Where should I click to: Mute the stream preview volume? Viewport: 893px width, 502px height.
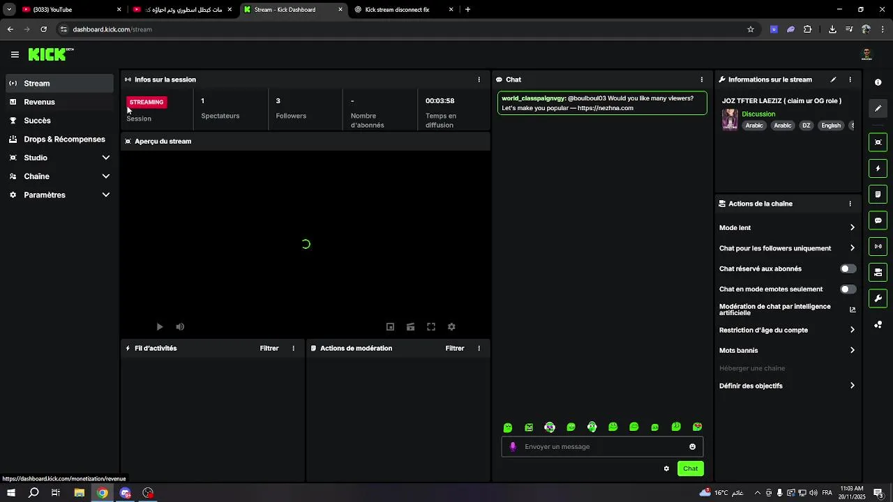180,326
